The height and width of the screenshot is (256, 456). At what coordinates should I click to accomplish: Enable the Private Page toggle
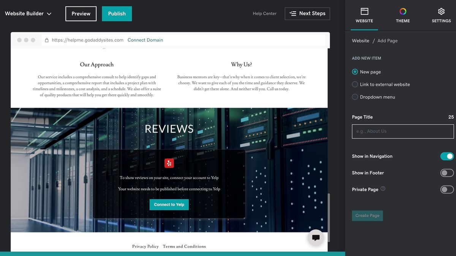[447, 189]
